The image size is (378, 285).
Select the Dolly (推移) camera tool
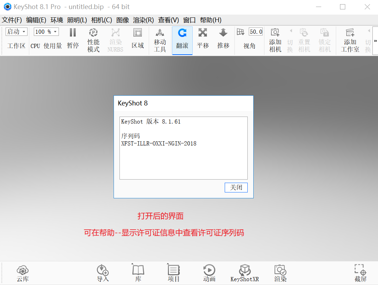point(223,32)
